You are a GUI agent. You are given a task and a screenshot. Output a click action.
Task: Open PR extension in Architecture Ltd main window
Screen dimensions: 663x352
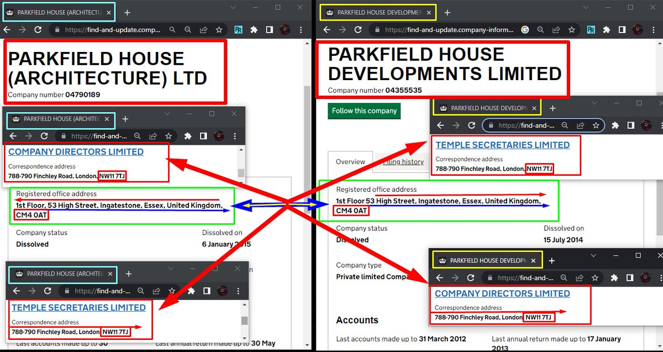[239, 30]
